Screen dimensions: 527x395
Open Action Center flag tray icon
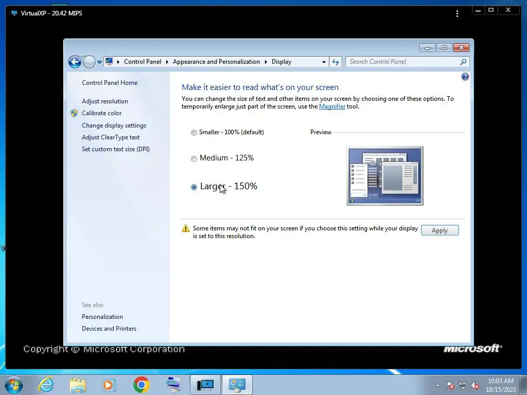(450, 385)
